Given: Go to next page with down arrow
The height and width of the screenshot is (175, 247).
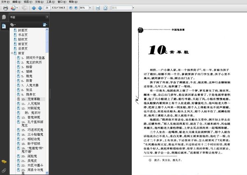Looking at the screenshot, I should point(40,8).
